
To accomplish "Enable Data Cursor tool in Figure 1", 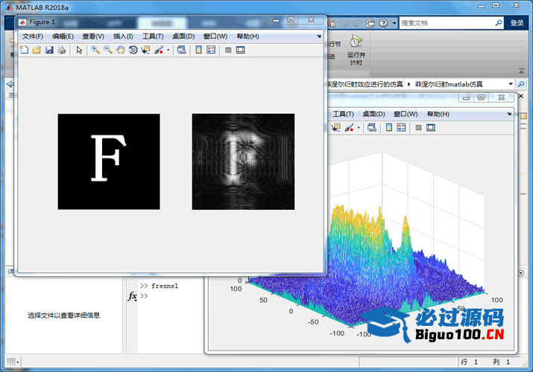I will (146, 50).
